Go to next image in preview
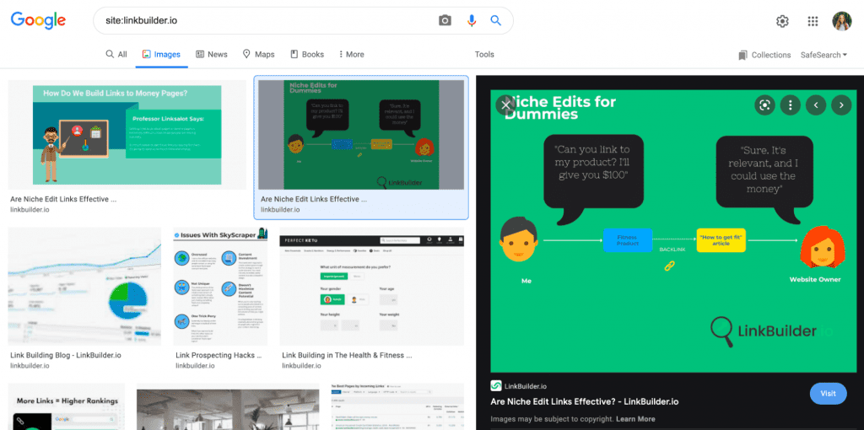This screenshot has width=864, height=430. pyautogui.click(x=841, y=105)
